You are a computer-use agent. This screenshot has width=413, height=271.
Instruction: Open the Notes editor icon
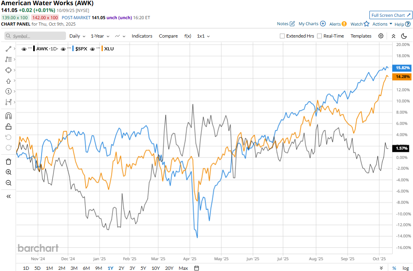coord(292,24)
